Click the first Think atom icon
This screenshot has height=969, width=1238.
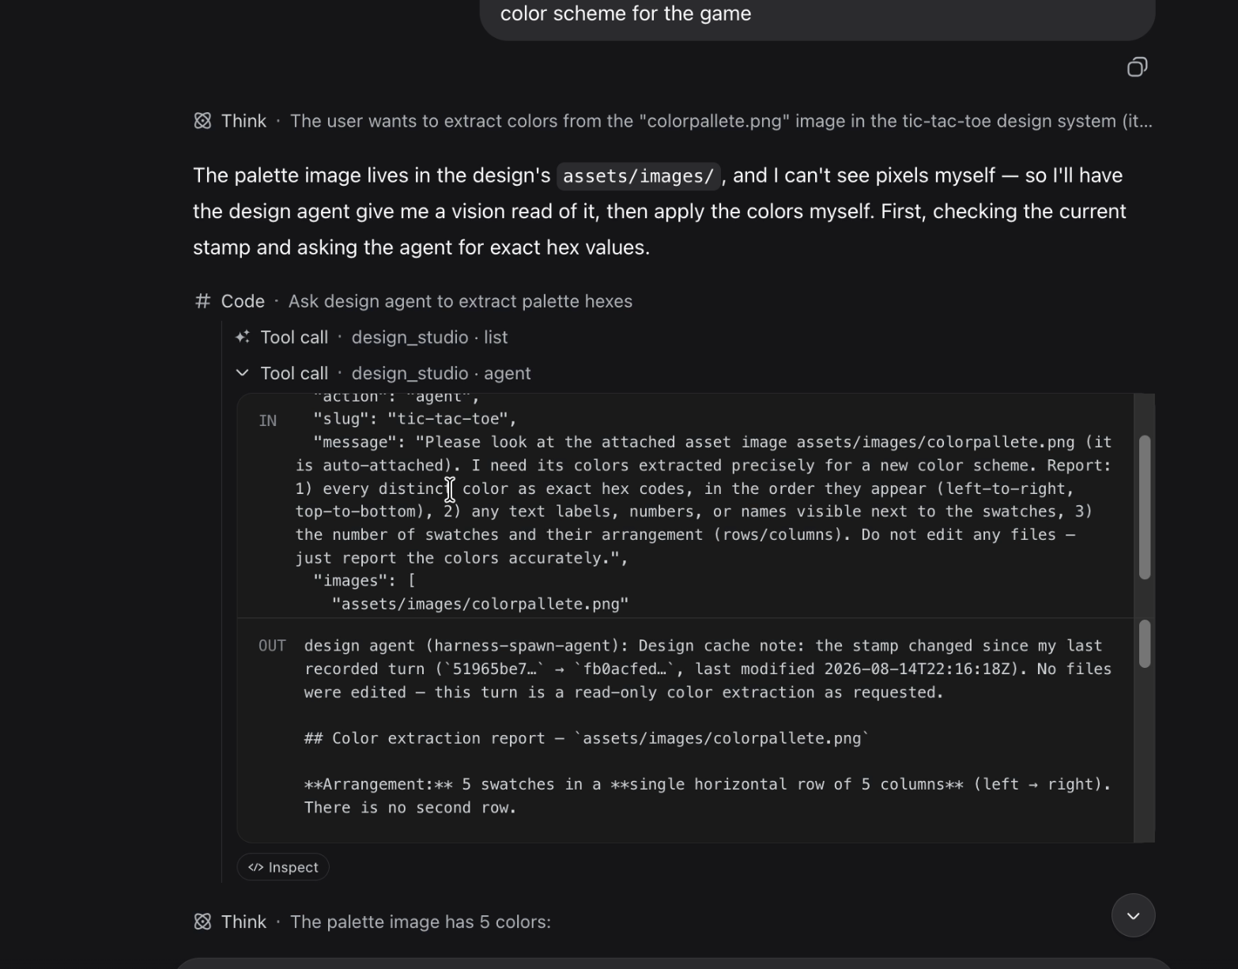point(203,121)
